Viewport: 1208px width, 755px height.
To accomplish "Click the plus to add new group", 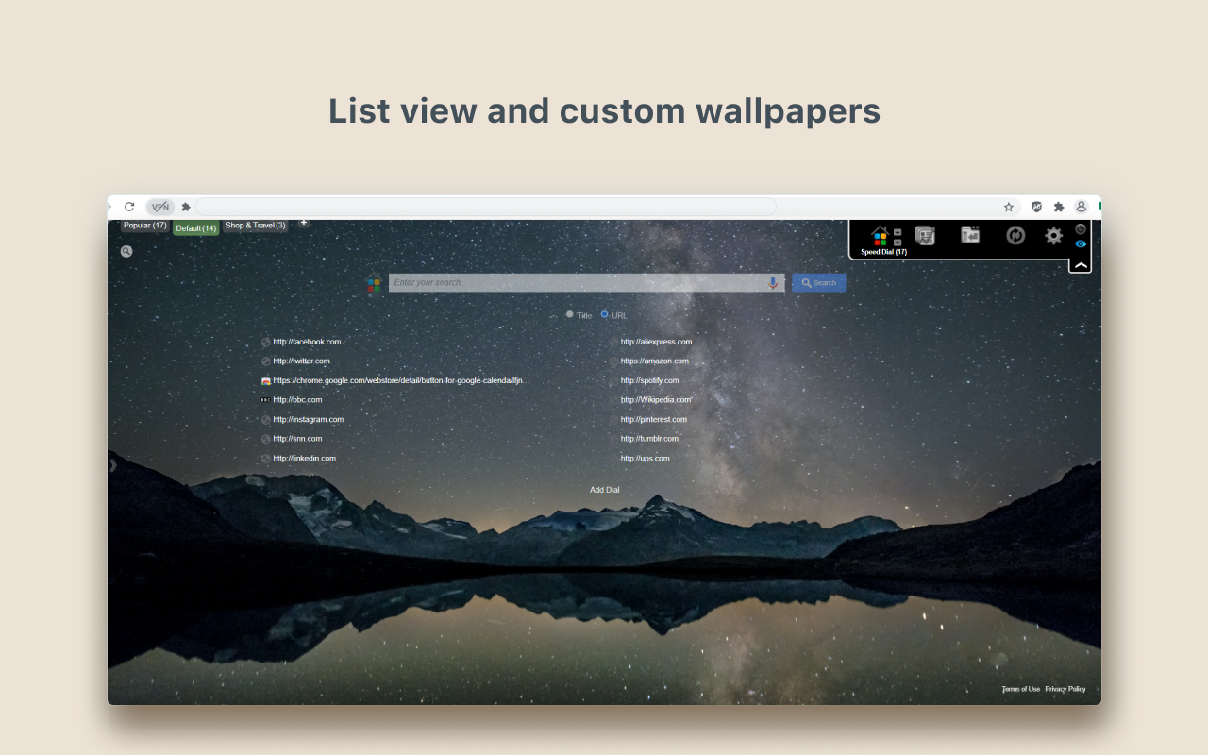I will point(304,221).
